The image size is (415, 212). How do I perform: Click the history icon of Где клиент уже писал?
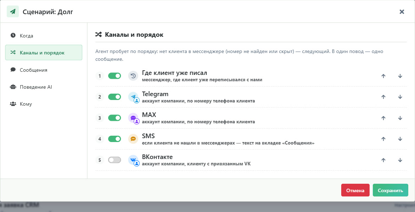point(133,76)
